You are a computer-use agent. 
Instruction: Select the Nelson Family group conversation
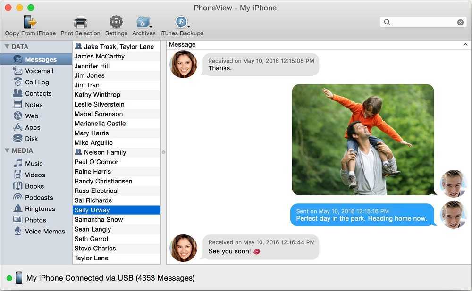[x=105, y=152]
